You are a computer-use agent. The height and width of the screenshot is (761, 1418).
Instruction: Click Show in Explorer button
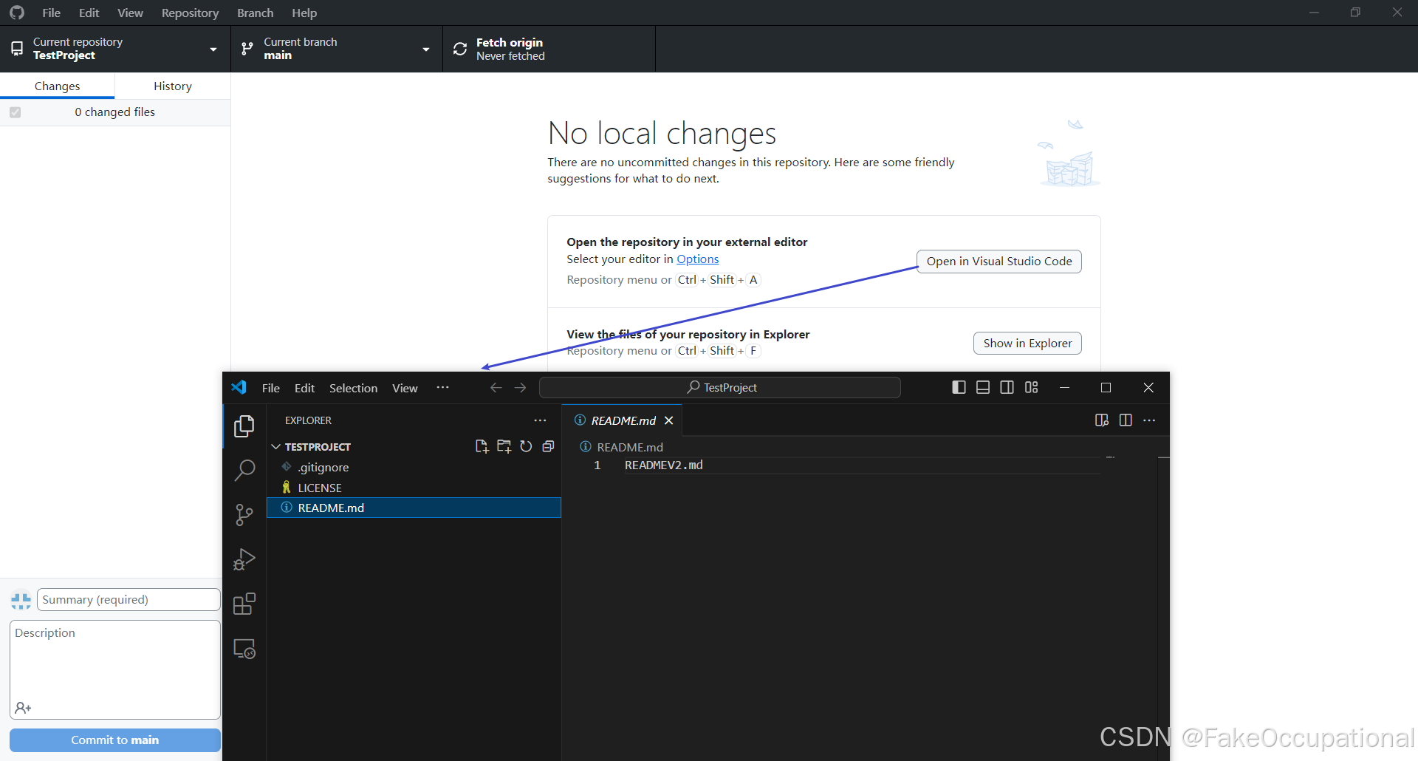pos(1027,344)
